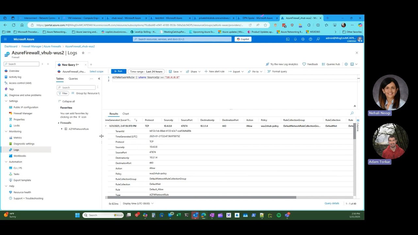Collapse the Automation section
This screenshot has width=418, height=235.
point(6,162)
